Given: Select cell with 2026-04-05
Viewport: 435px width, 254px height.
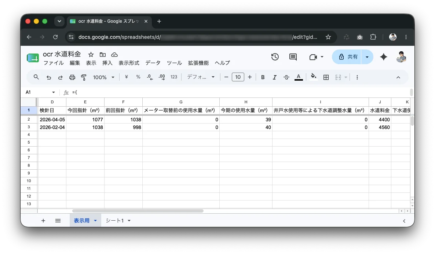Looking at the screenshot, I should [x=52, y=119].
